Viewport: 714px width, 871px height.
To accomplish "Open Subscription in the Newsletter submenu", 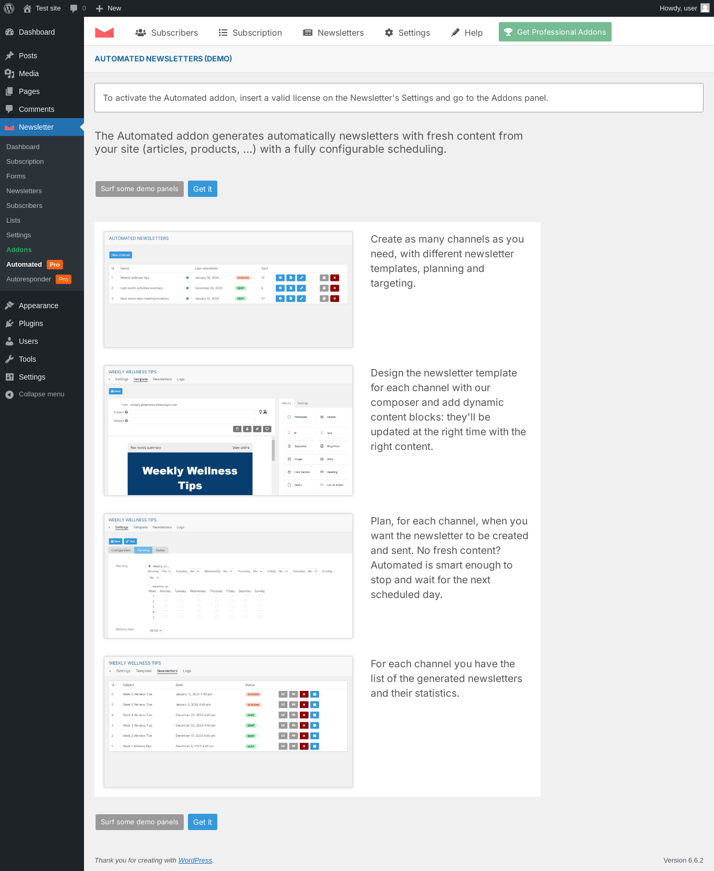I will coord(25,162).
